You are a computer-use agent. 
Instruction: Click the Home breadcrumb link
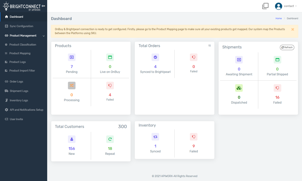[278, 18]
